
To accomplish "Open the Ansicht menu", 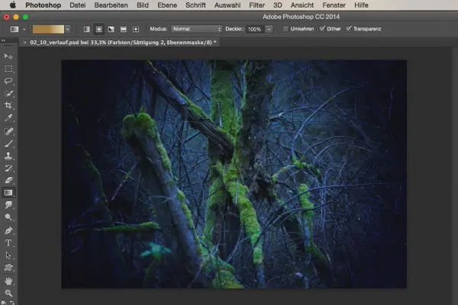I will 302,5.
